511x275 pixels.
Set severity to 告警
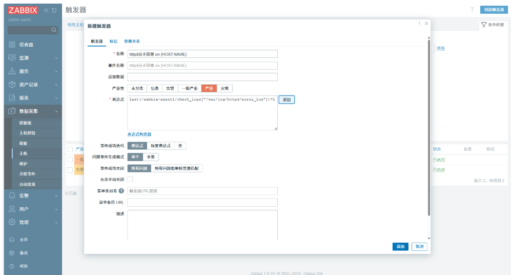coord(170,88)
